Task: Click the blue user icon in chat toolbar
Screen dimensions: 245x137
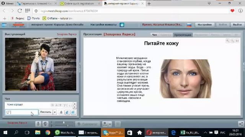Action: (x=67, y=112)
